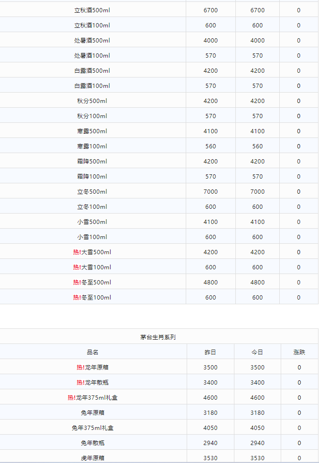Click the change value 0 in 寒露100ml row
Viewport: 319px width, 463px height.
(x=299, y=146)
